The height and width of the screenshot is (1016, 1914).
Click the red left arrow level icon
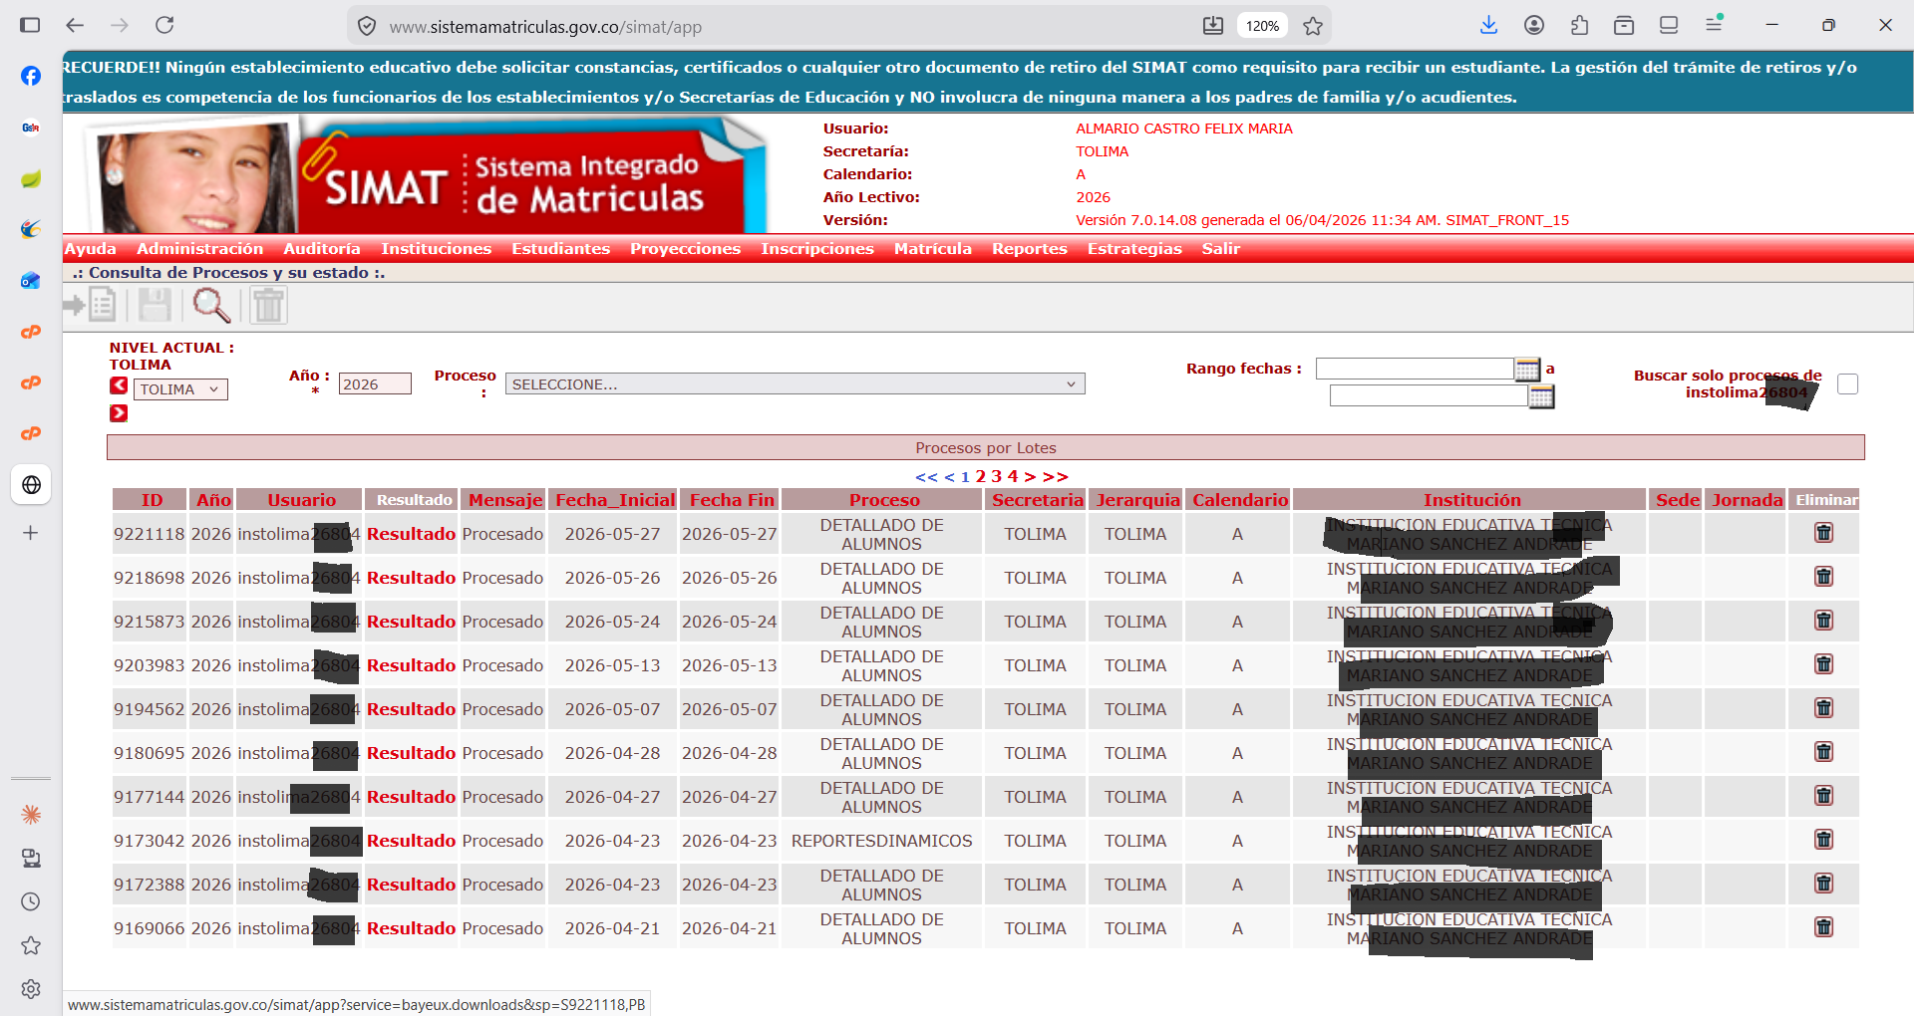pyautogui.click(x=119, y=386)
